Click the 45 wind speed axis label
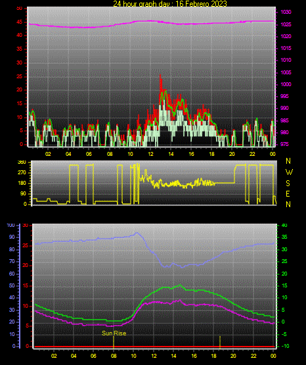Screen dimensions: 306x365 (x=20, y=22)
